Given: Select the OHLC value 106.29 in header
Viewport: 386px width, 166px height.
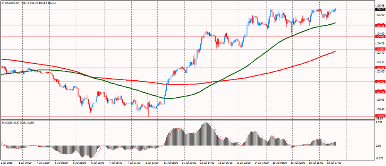Looking at the screenshot, I should [34, 3].
